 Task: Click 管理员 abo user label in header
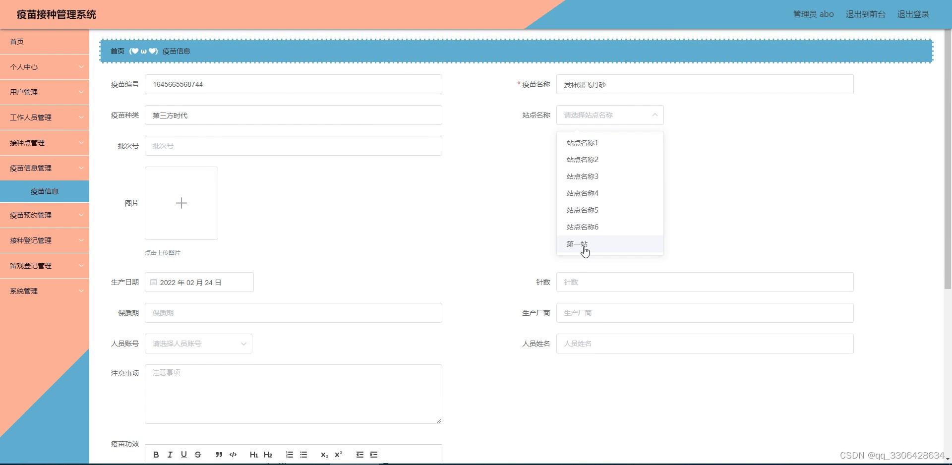813,14
